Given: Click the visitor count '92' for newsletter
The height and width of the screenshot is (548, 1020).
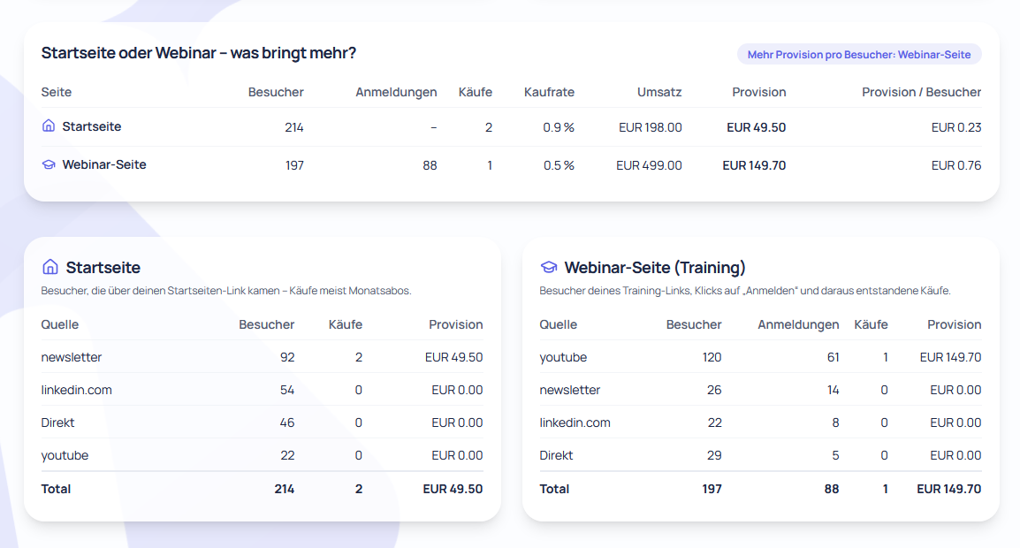Looking at the screenshot, I should pyautogui.click(x=287, y=357).
